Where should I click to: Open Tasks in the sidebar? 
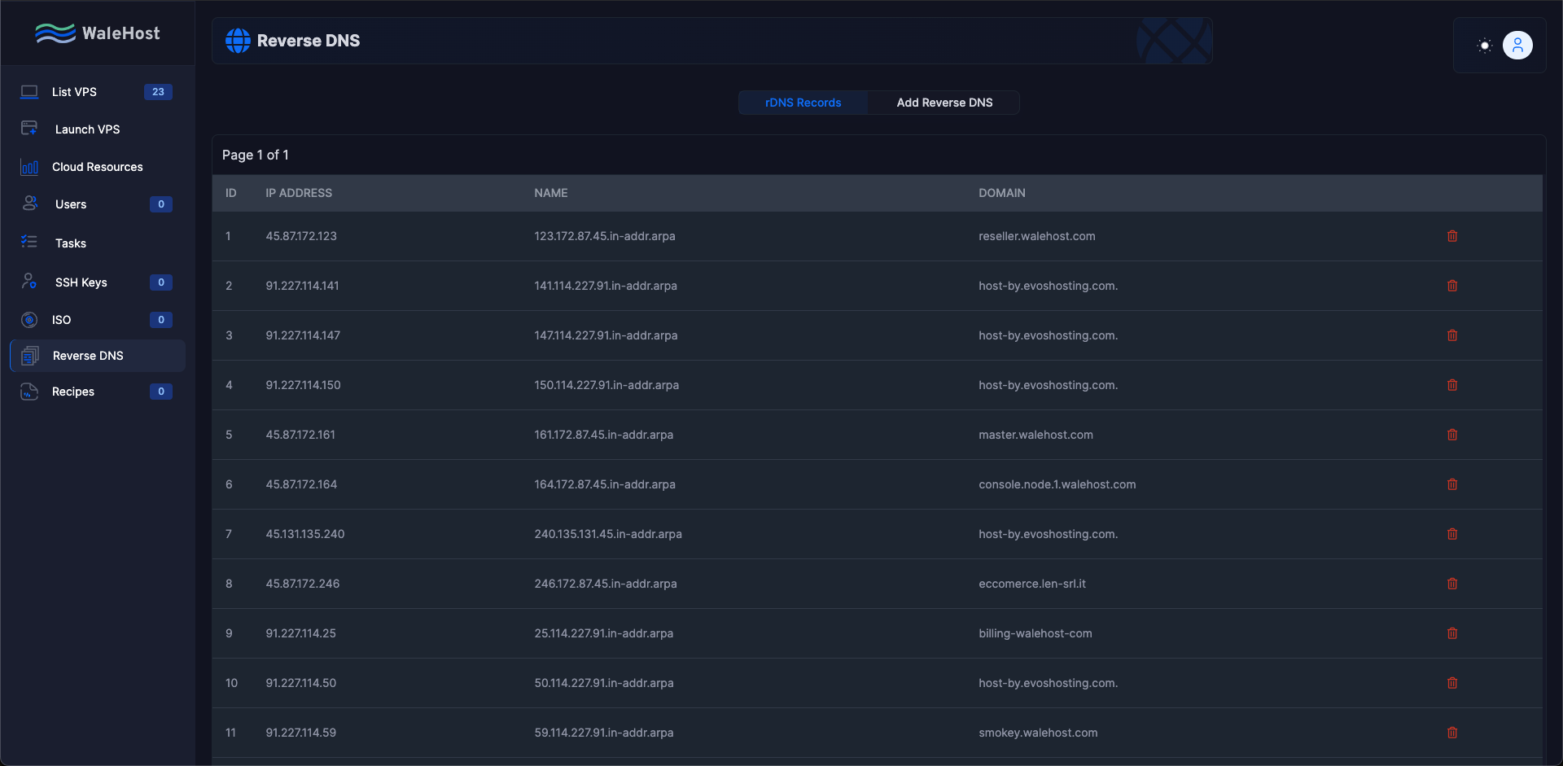[x=98, y=243]
